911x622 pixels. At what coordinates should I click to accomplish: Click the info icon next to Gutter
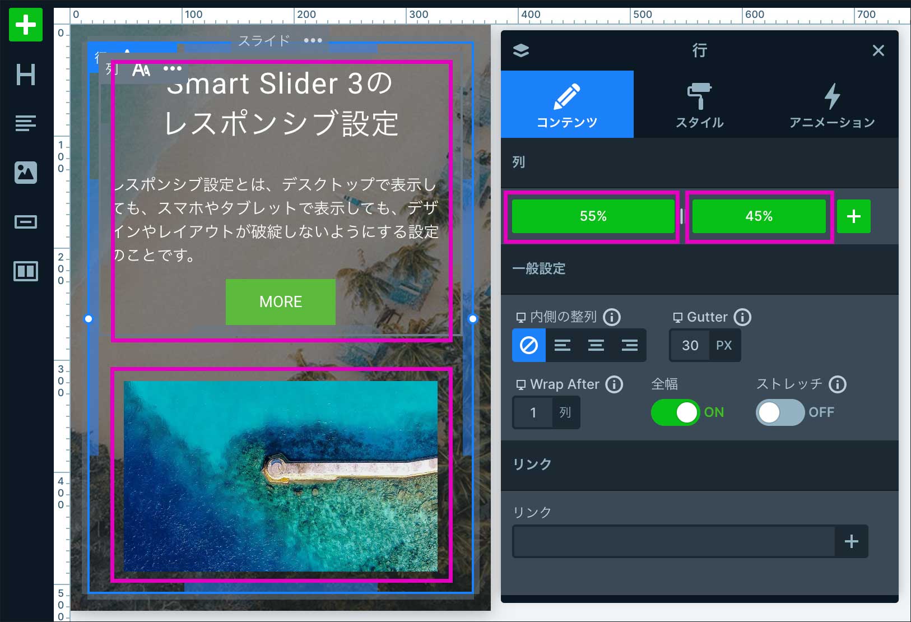point(742,317)
